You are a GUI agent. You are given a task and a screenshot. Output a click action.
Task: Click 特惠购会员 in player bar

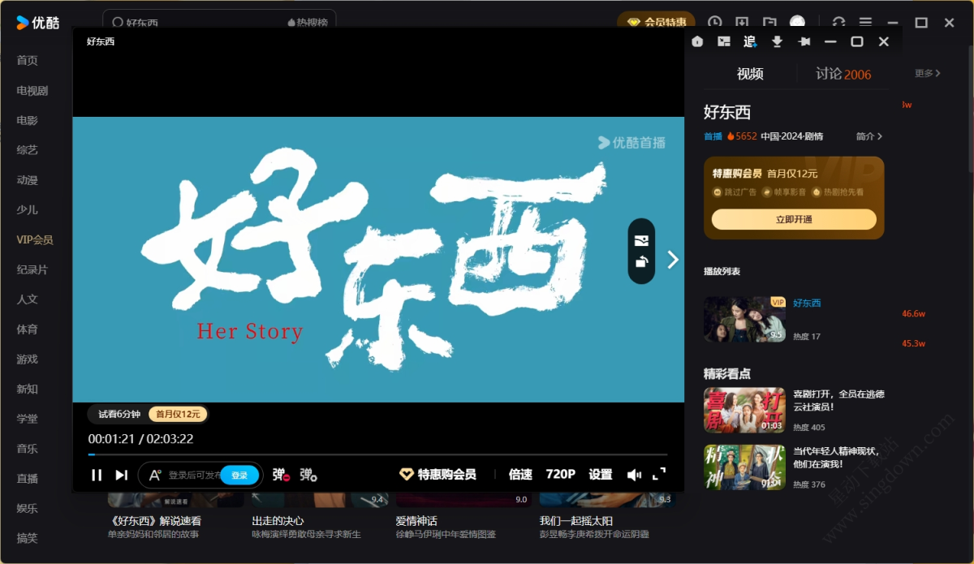click(x=437, y=475)
